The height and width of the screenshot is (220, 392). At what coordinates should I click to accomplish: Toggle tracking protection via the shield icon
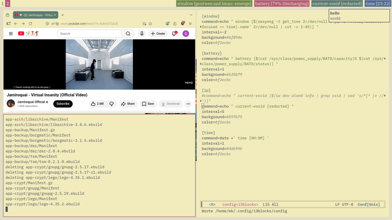click(x=47, y=23)
